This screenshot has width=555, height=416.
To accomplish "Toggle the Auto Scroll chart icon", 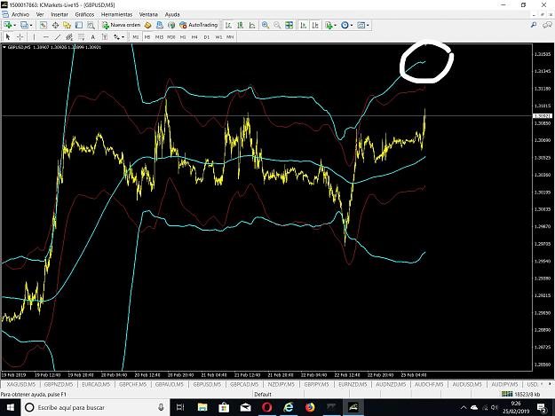I will point(304,25).
